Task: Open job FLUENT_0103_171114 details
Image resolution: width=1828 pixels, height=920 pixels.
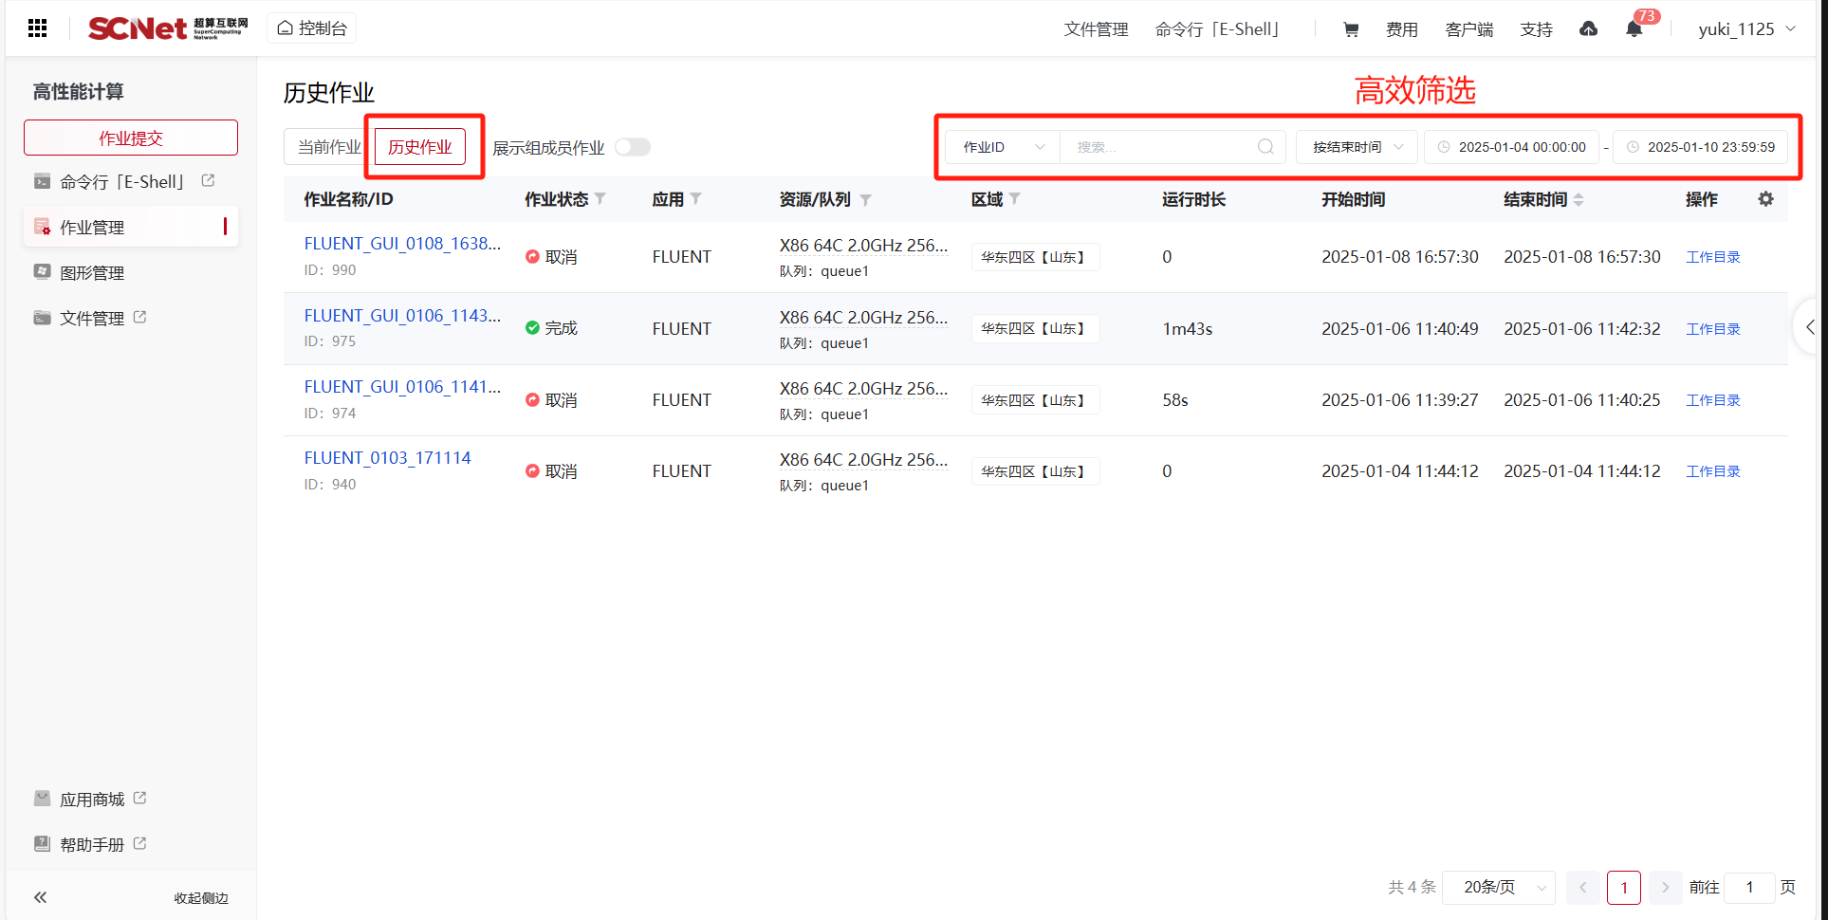Action: pyautogui.click(x=387, y=458)
